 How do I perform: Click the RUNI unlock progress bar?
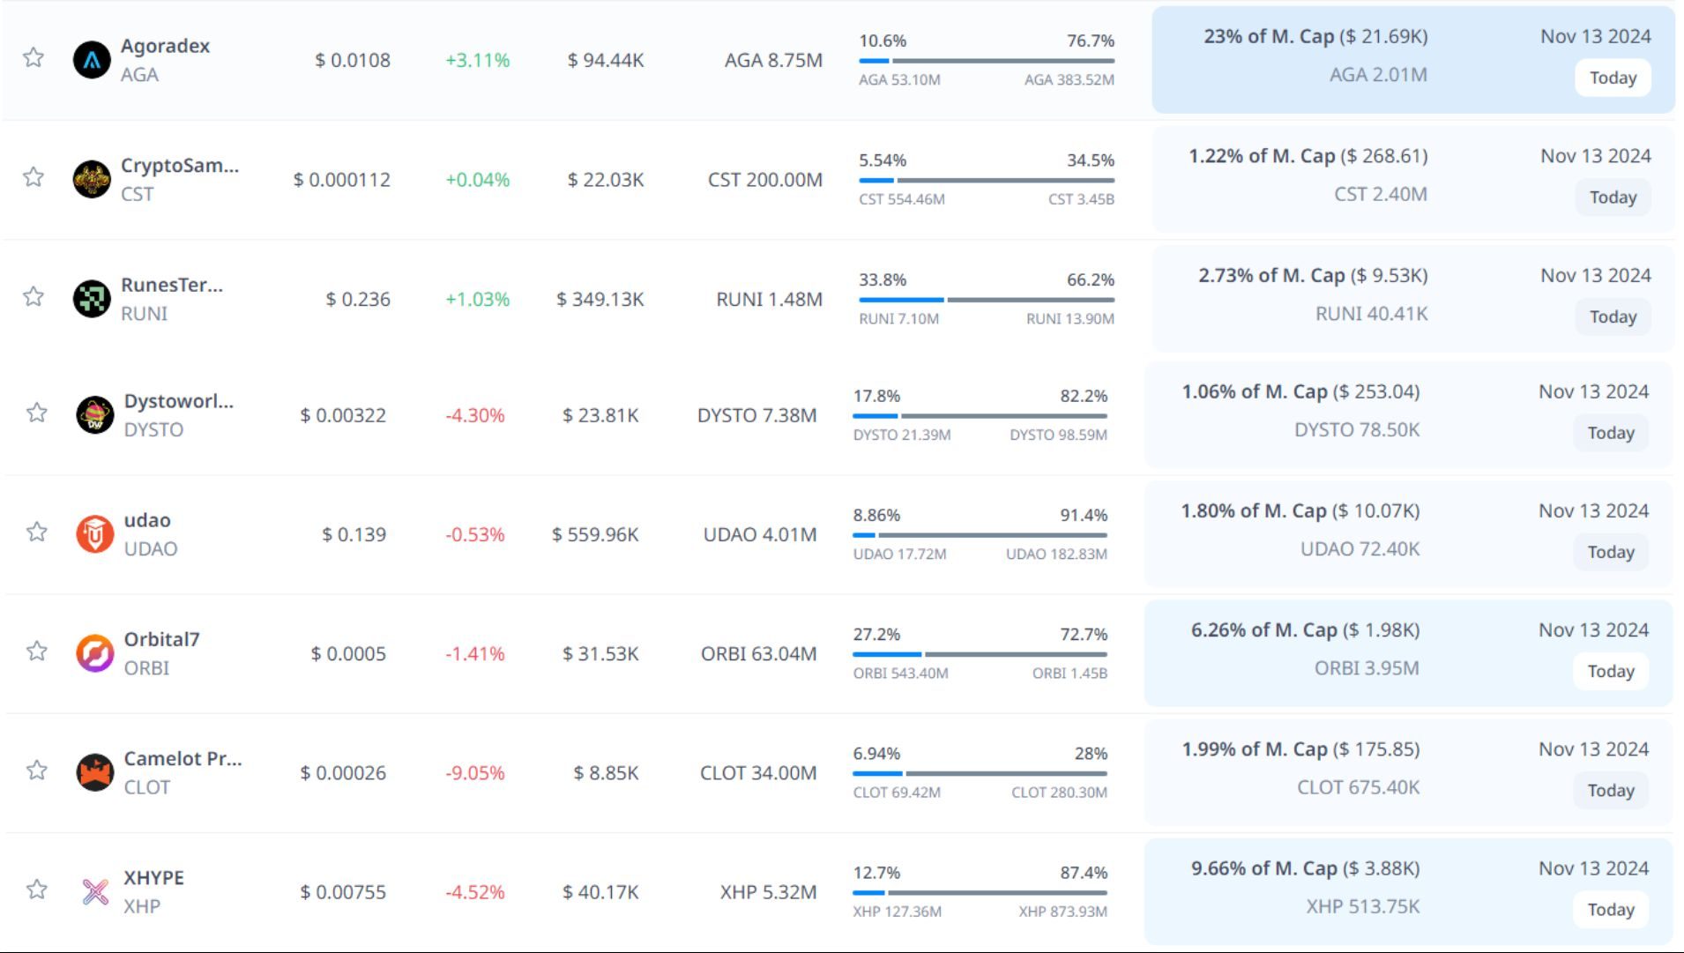click(986, 300)
